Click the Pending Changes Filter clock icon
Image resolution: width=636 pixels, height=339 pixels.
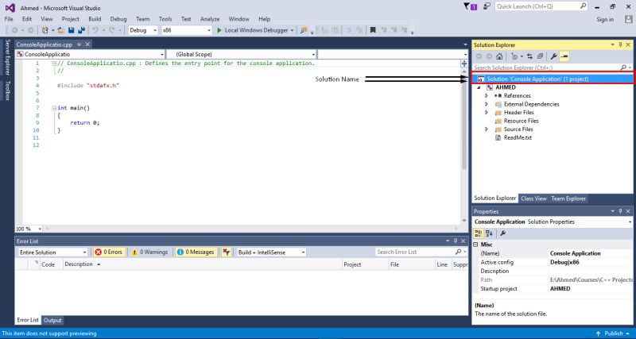[514, 56]
